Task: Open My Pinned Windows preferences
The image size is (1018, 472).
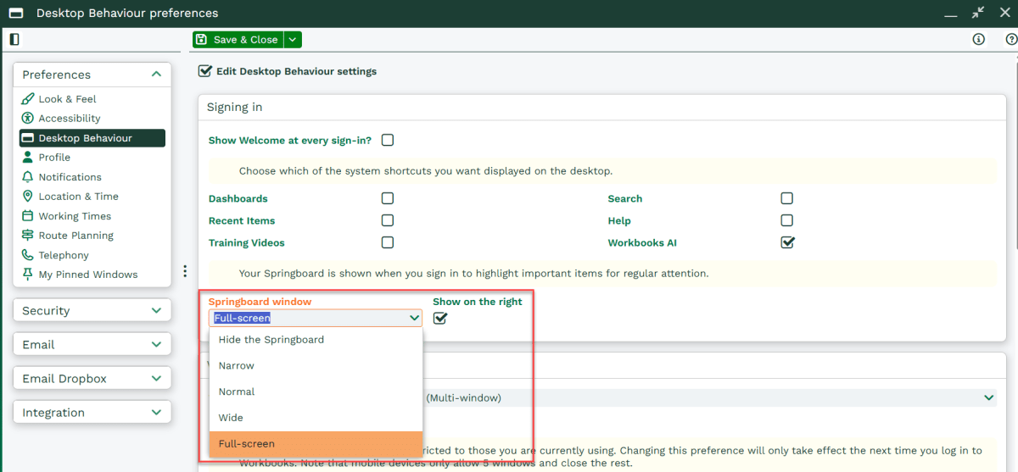Action: [x=88, y=275]
